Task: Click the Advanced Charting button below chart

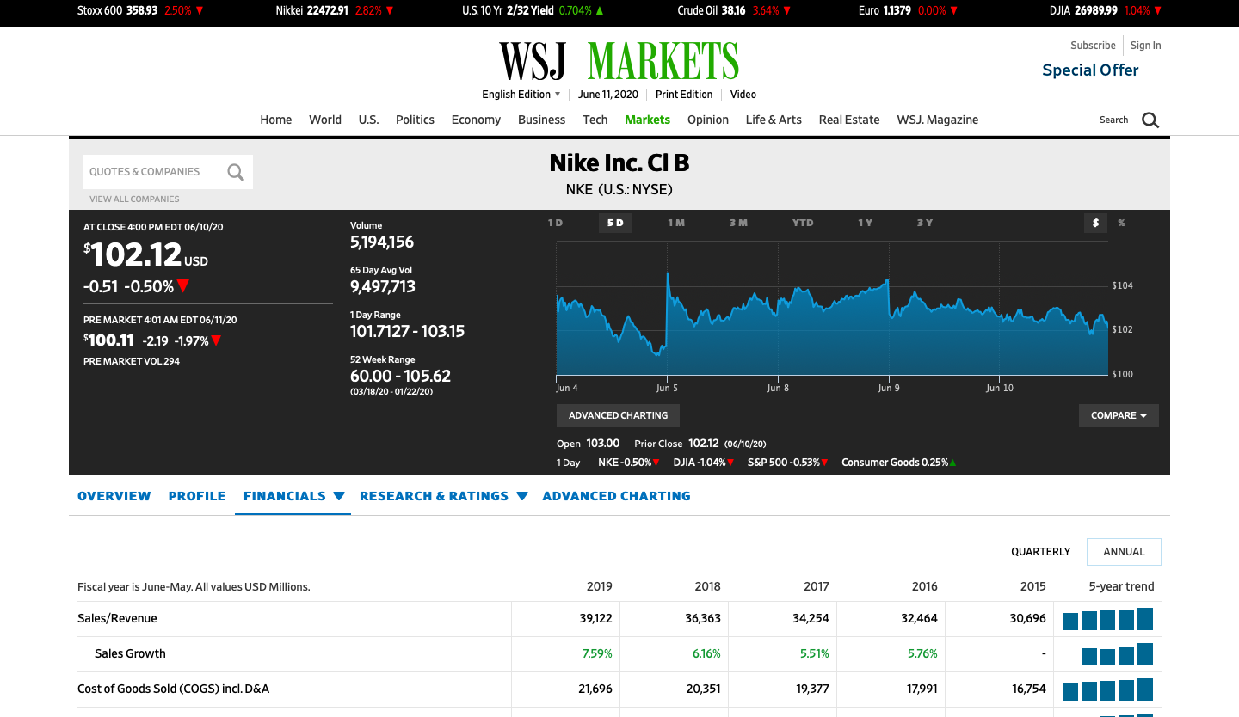Action: [618, 415]
